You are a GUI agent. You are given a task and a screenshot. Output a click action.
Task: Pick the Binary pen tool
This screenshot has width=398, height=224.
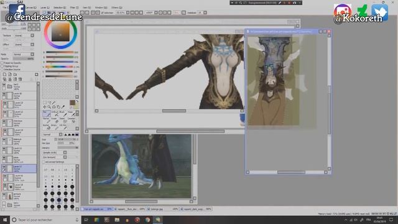(x=55, y=127)
